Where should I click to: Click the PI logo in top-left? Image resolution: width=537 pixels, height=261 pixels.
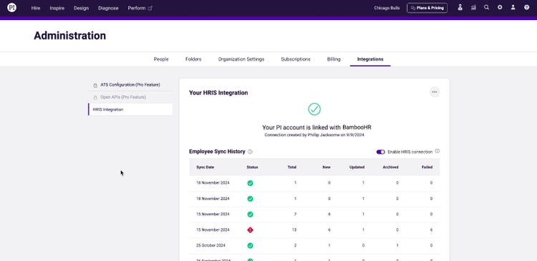pos(11,8)
